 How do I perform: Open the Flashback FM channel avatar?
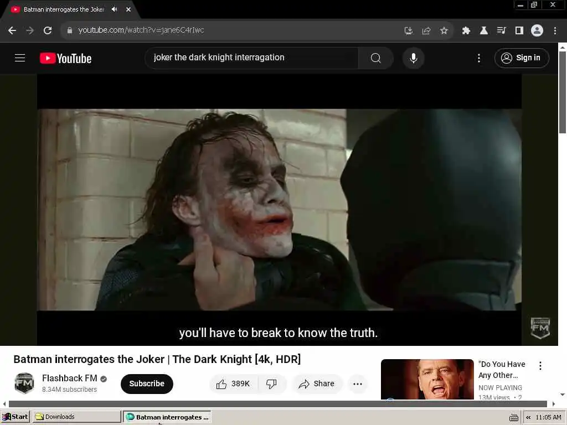coord(24,383)
